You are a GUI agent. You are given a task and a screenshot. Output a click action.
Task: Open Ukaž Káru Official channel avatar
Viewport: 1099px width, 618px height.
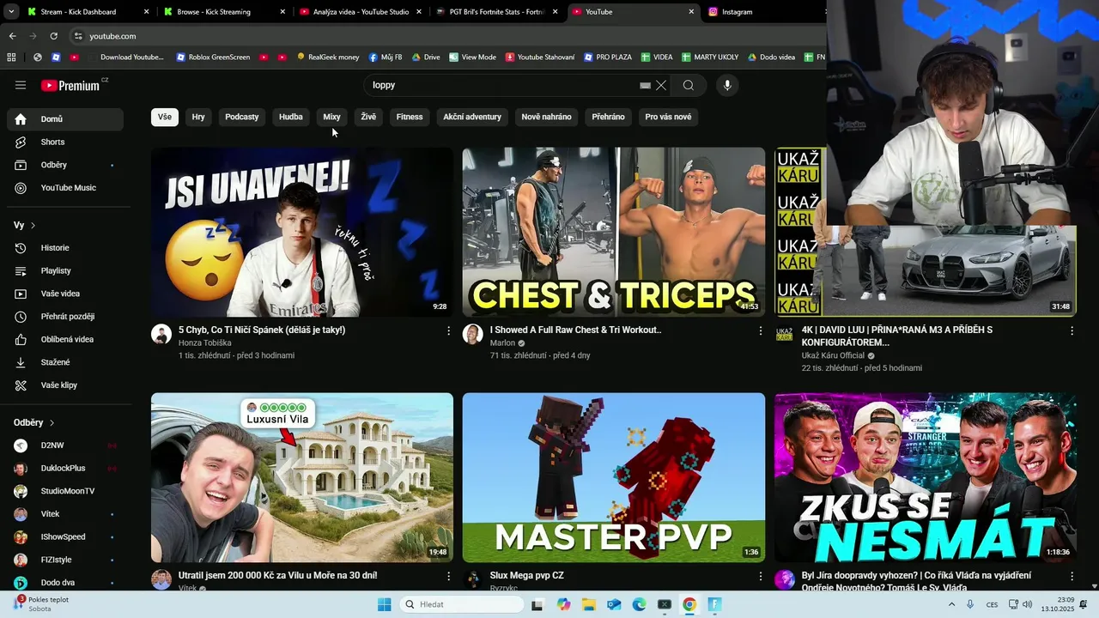coord(785,335)
